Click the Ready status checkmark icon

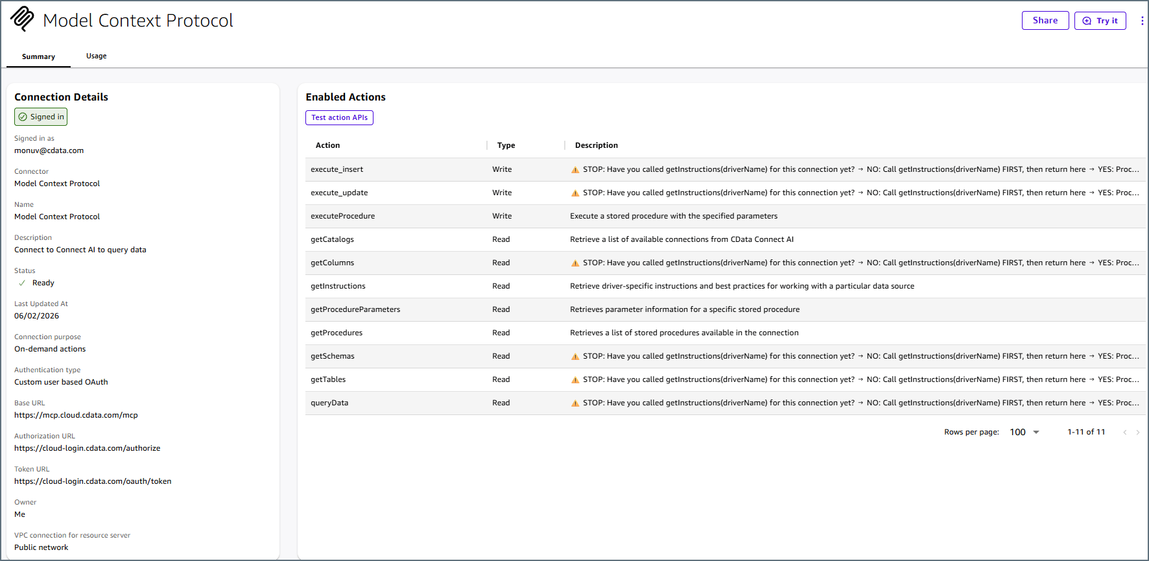click(22, 283)
